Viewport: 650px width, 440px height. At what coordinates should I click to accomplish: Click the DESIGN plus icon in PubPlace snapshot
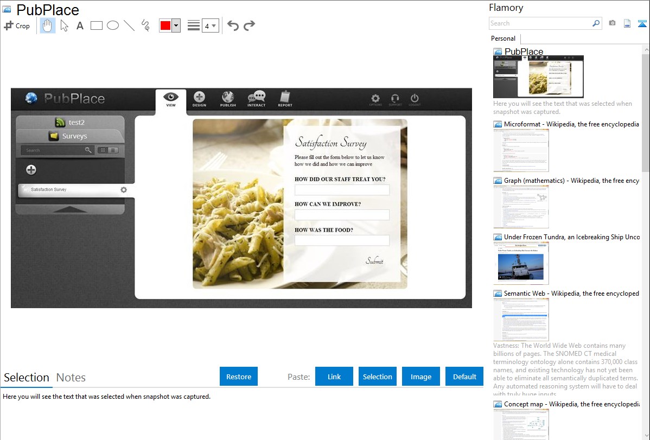click(x=199, y=99)
